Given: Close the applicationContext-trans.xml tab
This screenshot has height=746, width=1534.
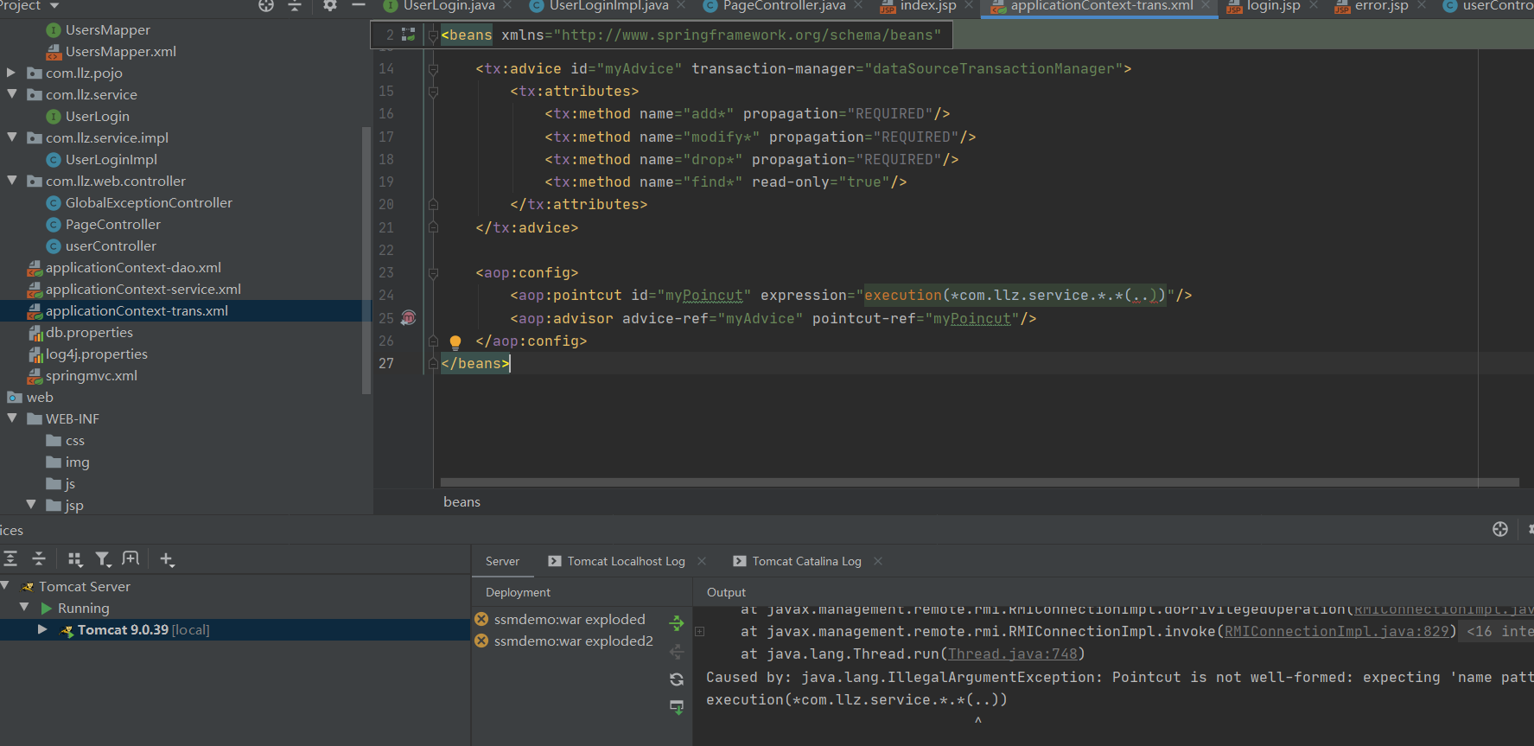Looking at the screenshot, I should (1206, 6).
